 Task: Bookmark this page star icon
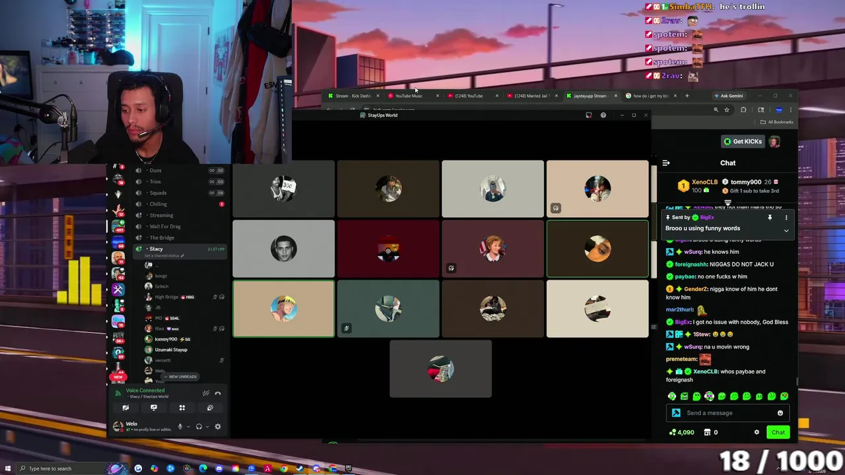click(727, 110)
